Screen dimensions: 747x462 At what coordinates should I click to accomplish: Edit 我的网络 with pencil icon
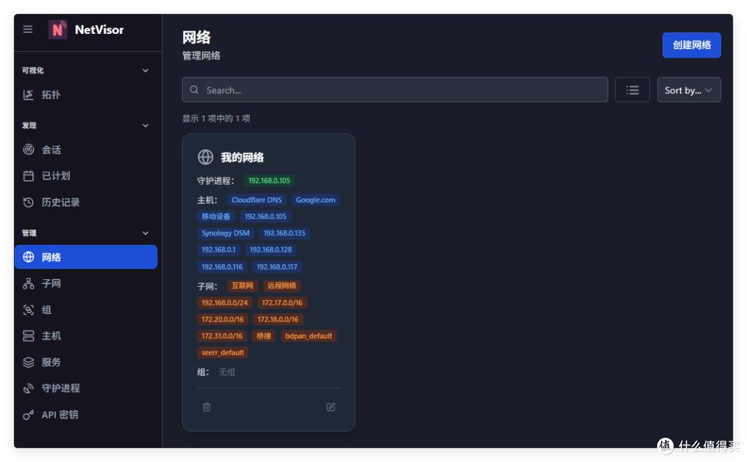pyautogui.click(x=331, y=407)
